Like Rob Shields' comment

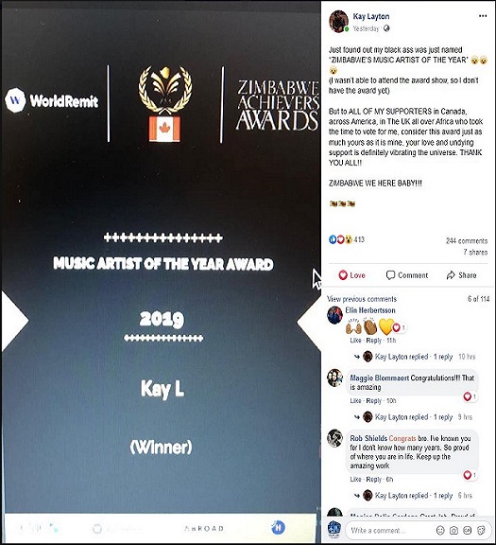click(x=355, y=480)
